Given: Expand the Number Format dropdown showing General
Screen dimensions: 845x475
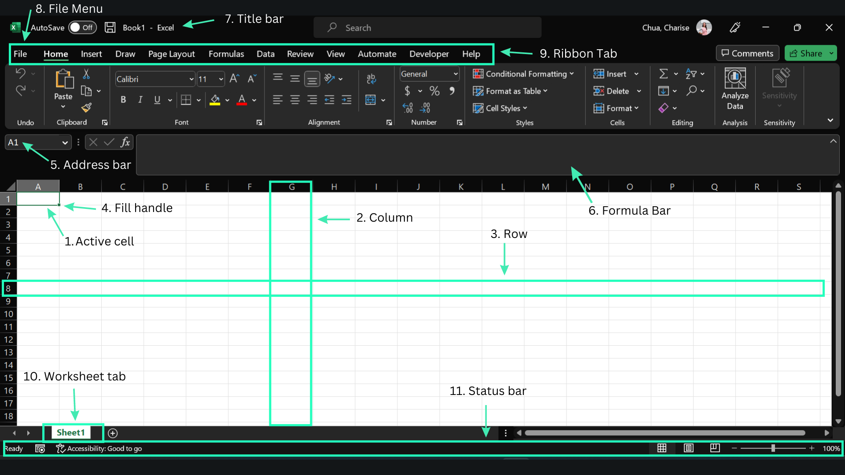Looking at the screenshot, I should coord(455,74).
